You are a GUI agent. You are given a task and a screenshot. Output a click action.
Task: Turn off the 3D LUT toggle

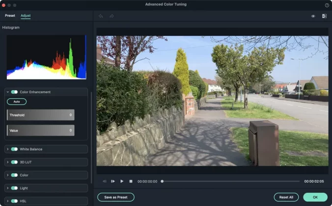coord(14,162)
